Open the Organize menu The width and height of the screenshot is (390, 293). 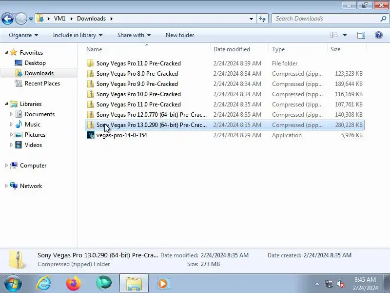coord(23,35)
